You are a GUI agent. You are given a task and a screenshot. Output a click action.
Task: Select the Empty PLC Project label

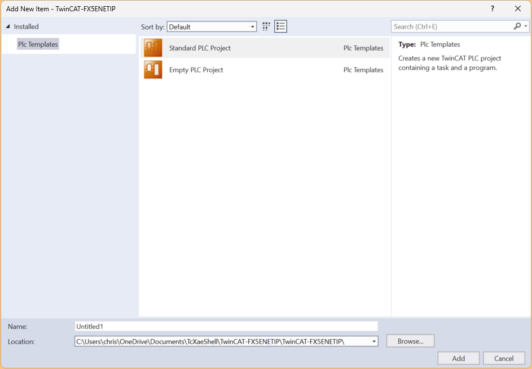tap(196, 70)
